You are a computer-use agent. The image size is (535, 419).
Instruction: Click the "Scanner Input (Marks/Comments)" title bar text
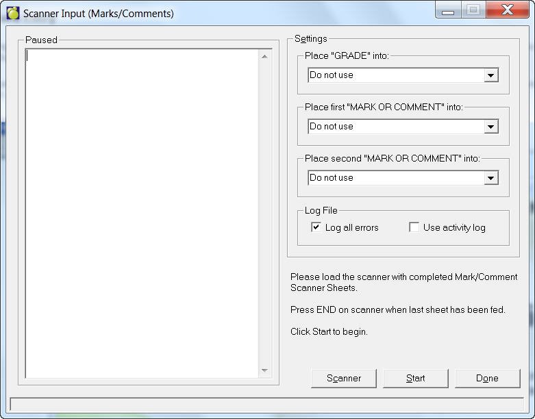click(x=99, y=14)
